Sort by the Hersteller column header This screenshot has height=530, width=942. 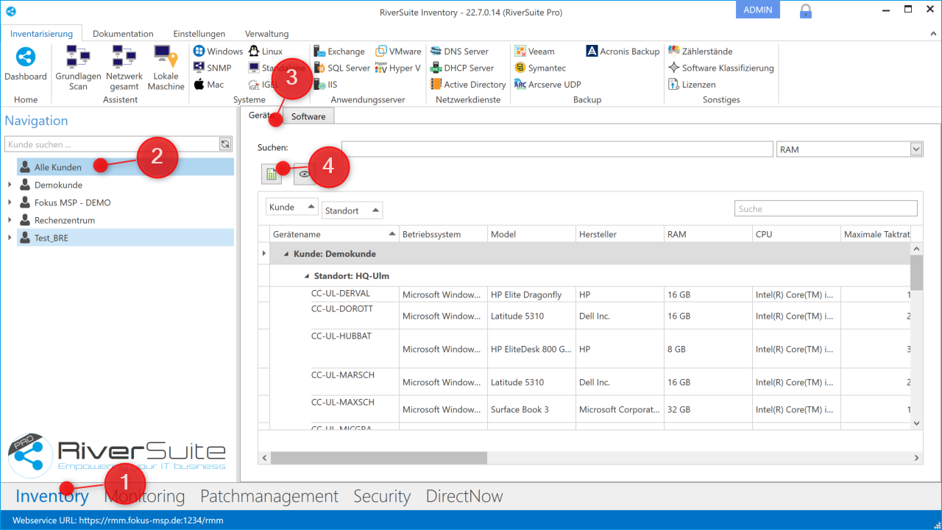point(620,234)
